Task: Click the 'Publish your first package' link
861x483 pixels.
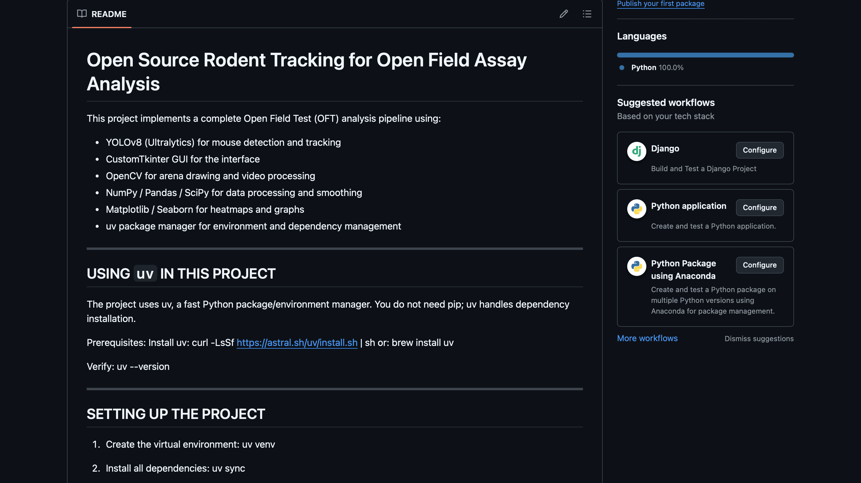Action: point(660,4)
